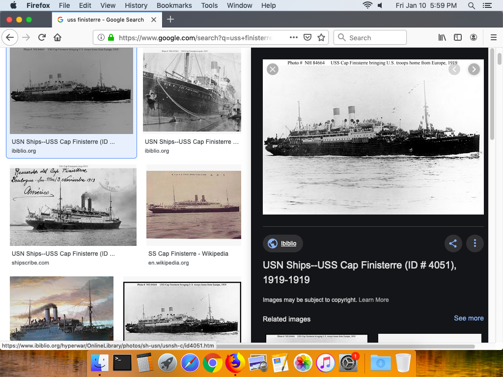Viewport: 503px width, 377px height.
Task: Select SS Cap Finisterre Wikipedia thumbnail
Action: click(x=194, y=205)
